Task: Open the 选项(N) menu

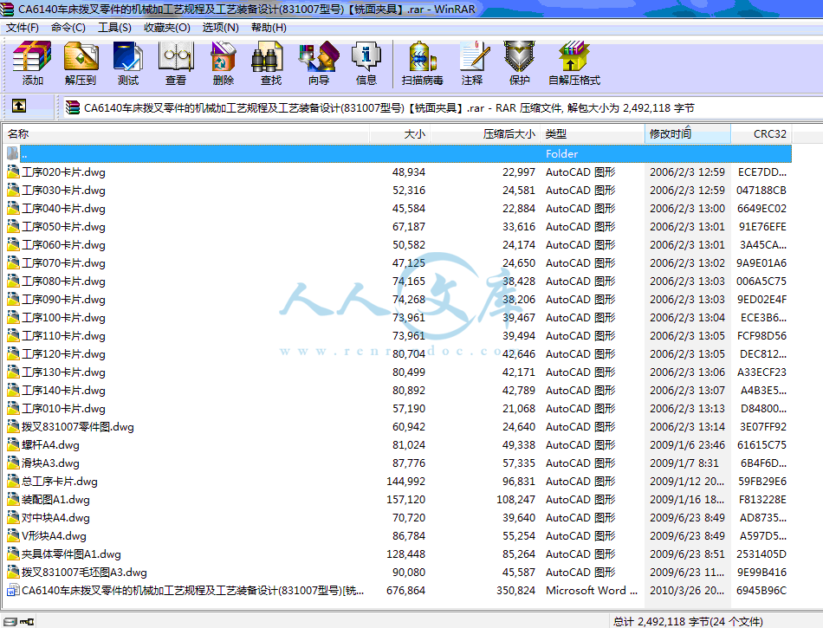Action: 220,27
